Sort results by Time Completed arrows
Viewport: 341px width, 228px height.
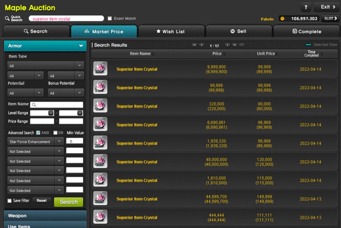(x=322, y=54)
